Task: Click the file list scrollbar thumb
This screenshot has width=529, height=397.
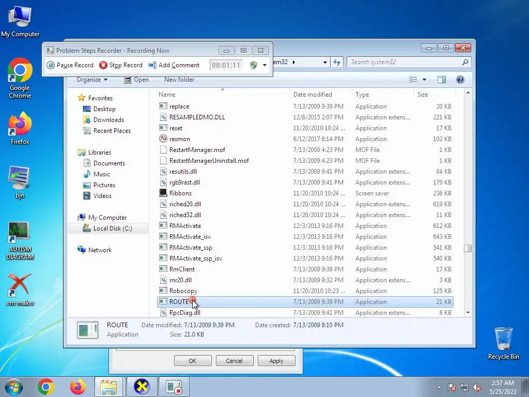Action: tap(468, 249)
